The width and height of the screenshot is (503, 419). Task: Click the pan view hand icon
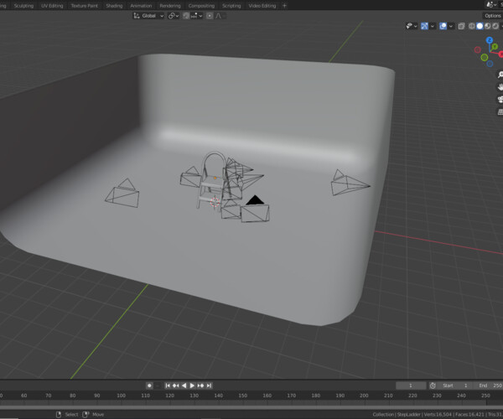(500, 87)
